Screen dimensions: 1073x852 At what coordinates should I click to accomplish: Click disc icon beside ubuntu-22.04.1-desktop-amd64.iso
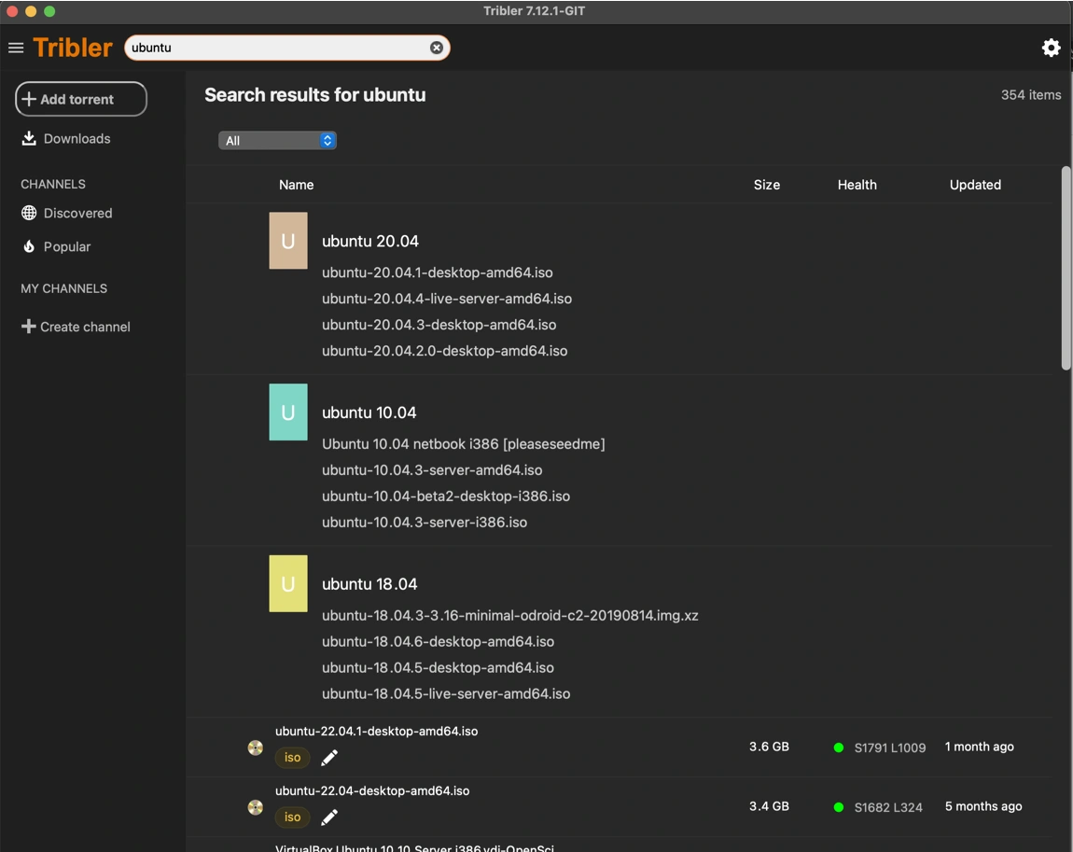point(256,748)
